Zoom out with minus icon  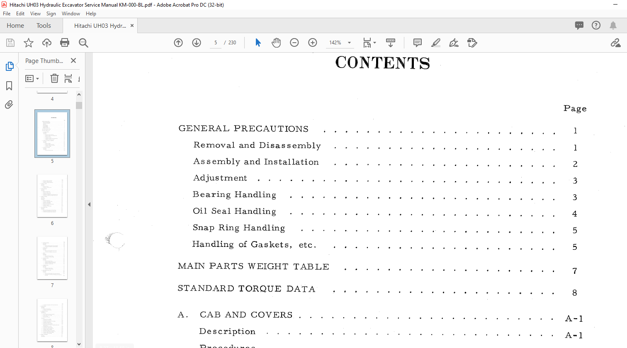pyautogui.click(x=294, y=43)
